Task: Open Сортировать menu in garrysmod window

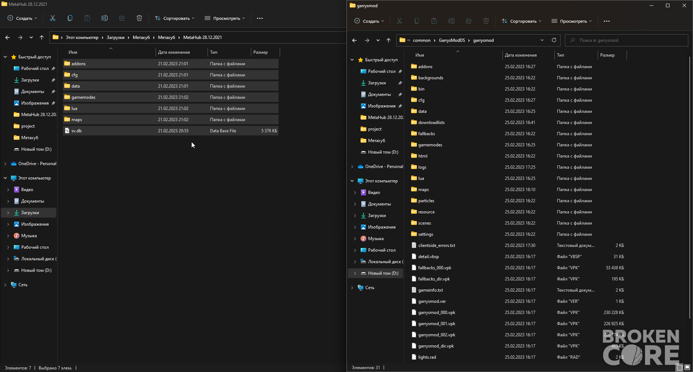Action: tap(522, 21)
